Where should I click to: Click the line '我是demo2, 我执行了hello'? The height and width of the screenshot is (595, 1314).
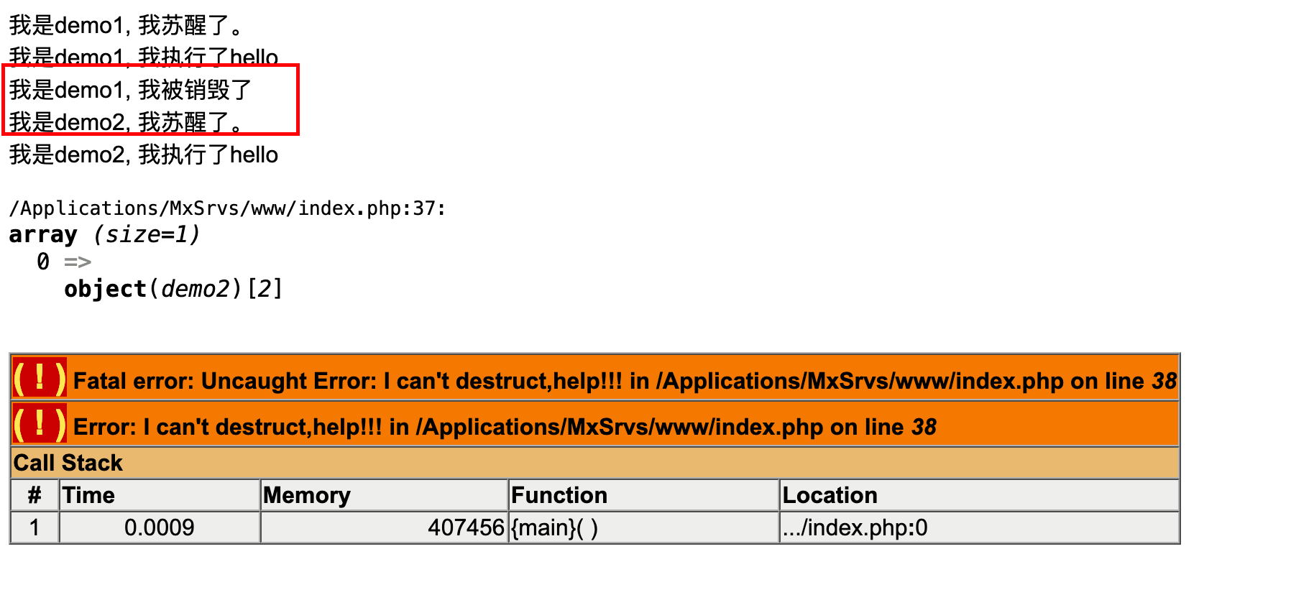(x=144, y=154)
